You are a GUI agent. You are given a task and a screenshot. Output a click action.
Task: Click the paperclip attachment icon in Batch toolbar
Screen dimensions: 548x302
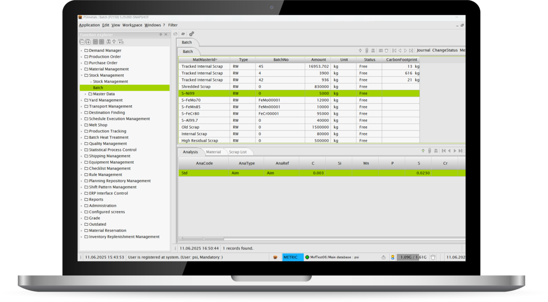(367, 51)
